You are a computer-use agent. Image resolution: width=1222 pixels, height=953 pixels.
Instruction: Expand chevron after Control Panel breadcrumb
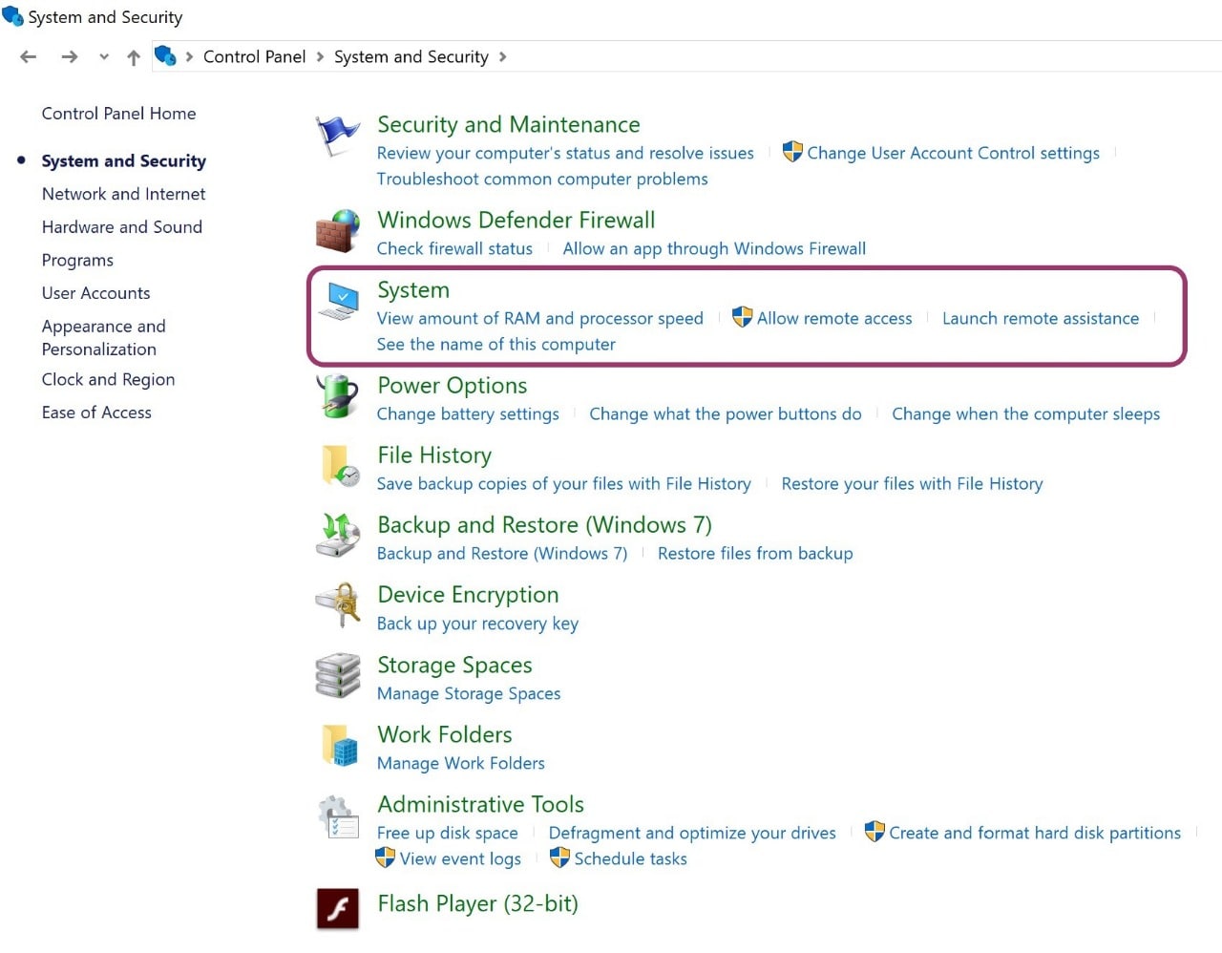(x=320, y=57)
